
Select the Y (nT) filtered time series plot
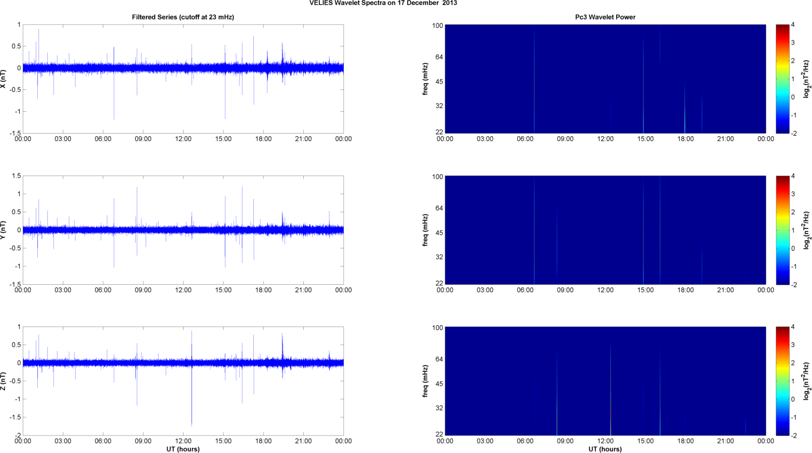point(183,230)
